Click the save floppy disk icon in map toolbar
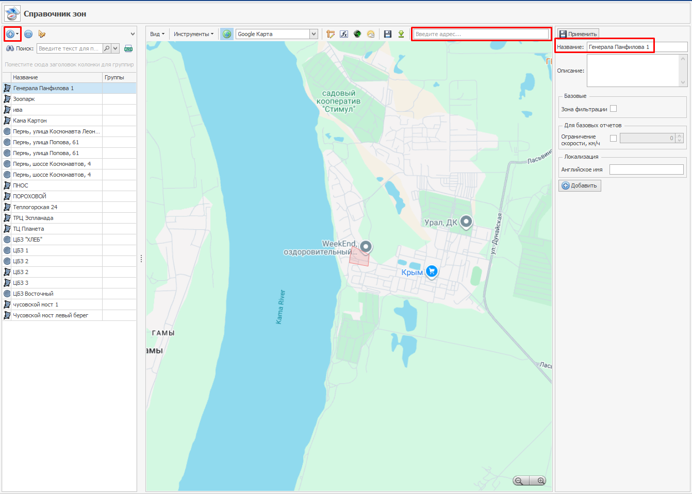 point(388,34)
